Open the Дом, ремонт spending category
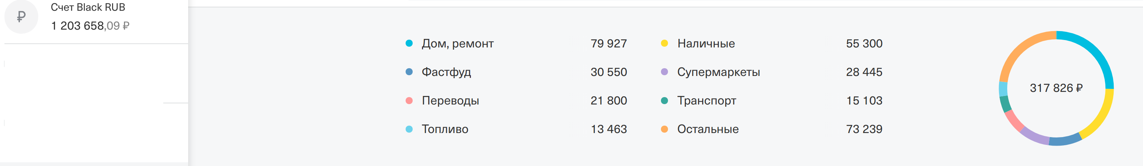1143x166 pixels. (x=458, y=43)
